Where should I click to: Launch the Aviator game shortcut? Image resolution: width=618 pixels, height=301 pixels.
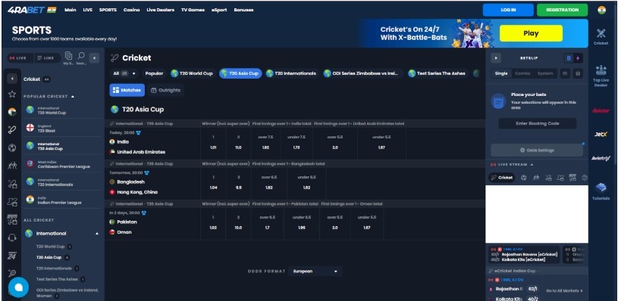pos(601,110)
